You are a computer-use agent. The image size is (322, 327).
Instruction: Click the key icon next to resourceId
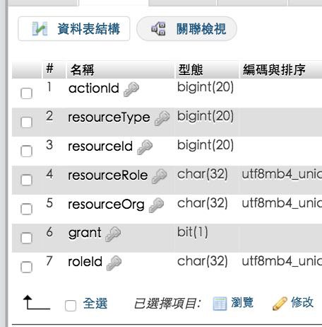(145, 147)
